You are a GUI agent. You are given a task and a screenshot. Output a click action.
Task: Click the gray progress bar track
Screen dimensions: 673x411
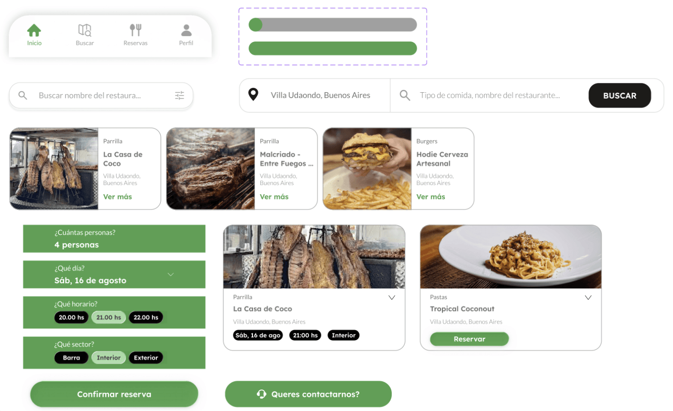click(333, 25)
